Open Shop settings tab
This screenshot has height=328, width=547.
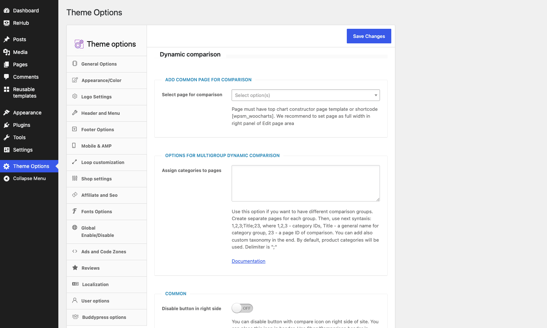[x=107, y=179]
